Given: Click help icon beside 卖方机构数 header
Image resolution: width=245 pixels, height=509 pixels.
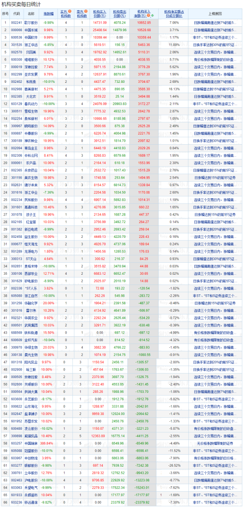Looking at the screenshot, I should pyautogui.click(x=86, y=11).
